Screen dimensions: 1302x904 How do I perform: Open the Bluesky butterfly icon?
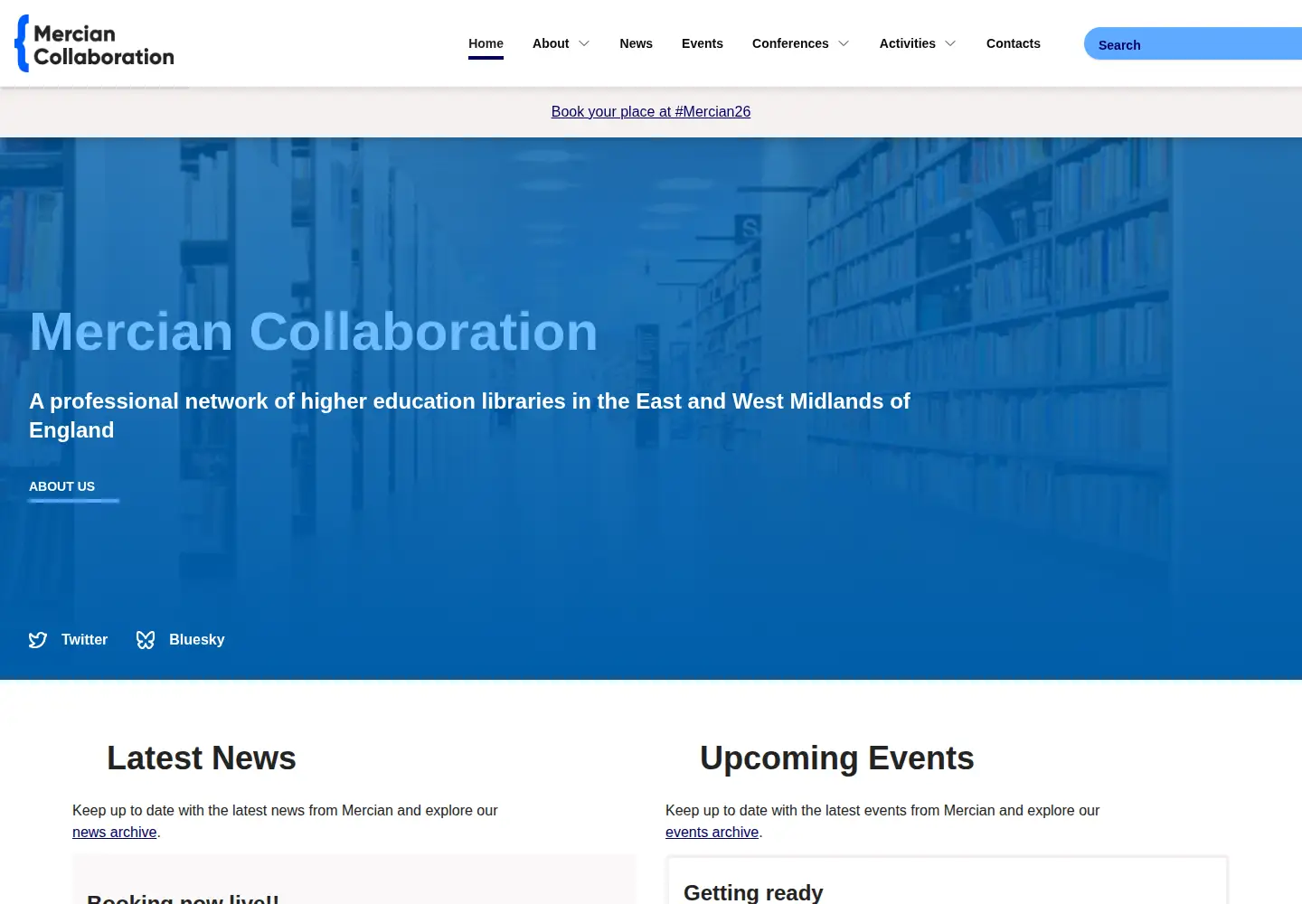[146, 640]
